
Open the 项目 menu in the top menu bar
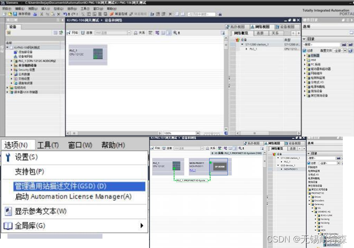tap(7, 8)
